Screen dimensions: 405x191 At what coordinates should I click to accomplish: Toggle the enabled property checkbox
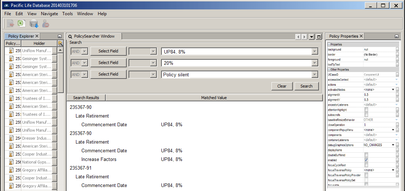(366, 160)
